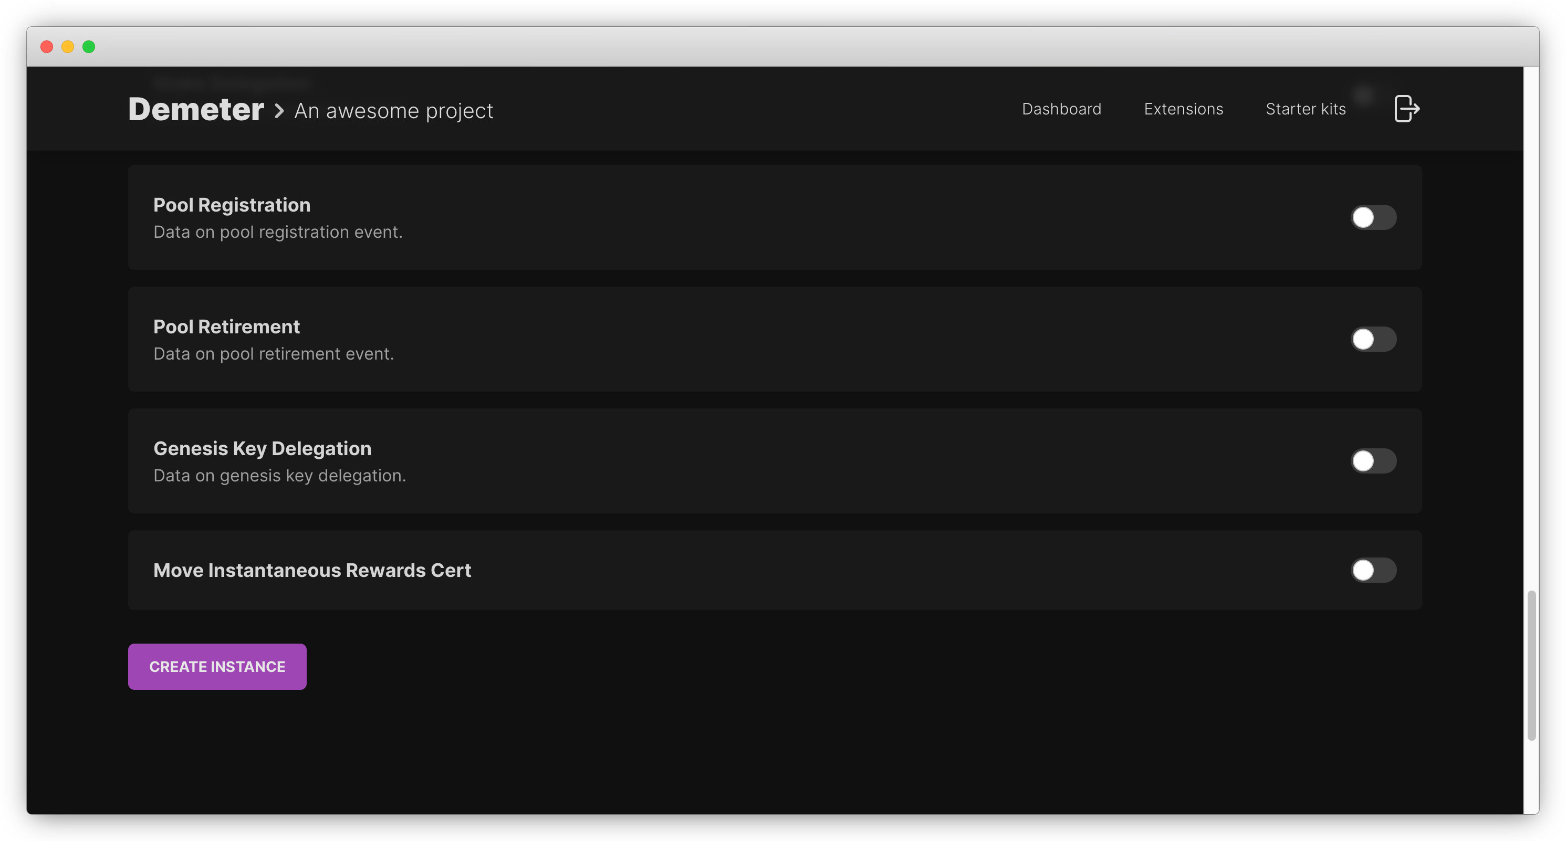Select text 'Data on genesis key delegation.'
This screenshot has width=1566, height=841.
click(x=279, y=475)
